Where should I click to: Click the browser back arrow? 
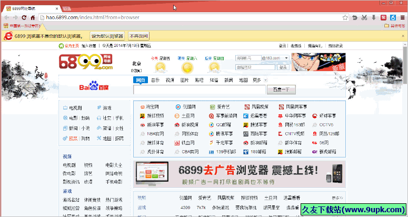pos(6,18)
